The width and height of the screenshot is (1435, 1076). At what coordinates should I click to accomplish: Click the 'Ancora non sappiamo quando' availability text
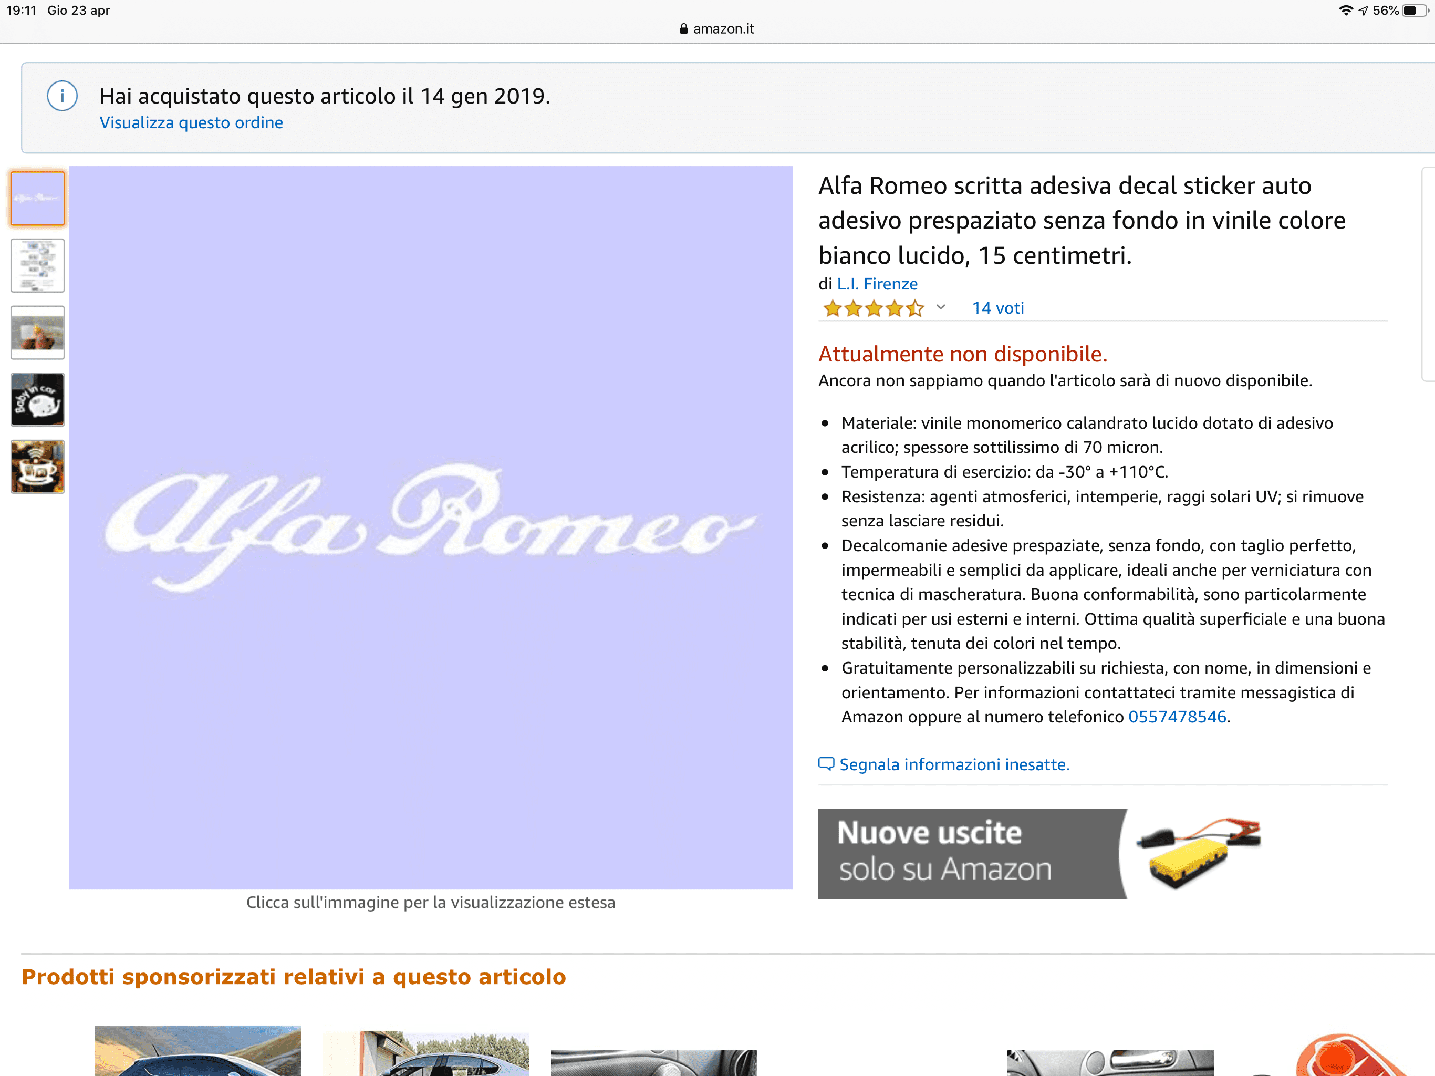point(1065,380)
